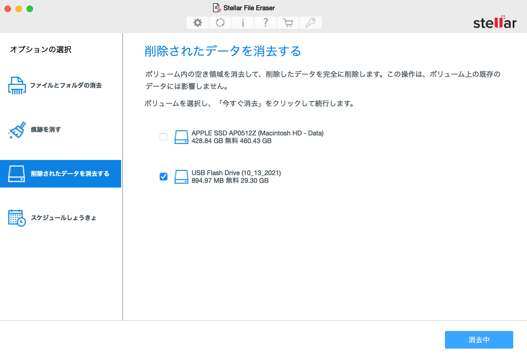
Task: Open settings via the gear icon
Action: pyautogui.click(x=197, y=23)
